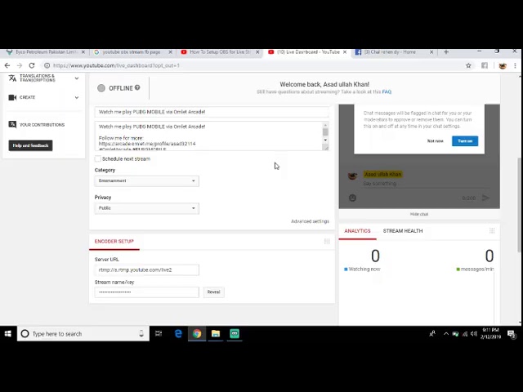523x392 pixels.
Task: Click the help icon beside OFFLINE status
Action: pos(137,87)
